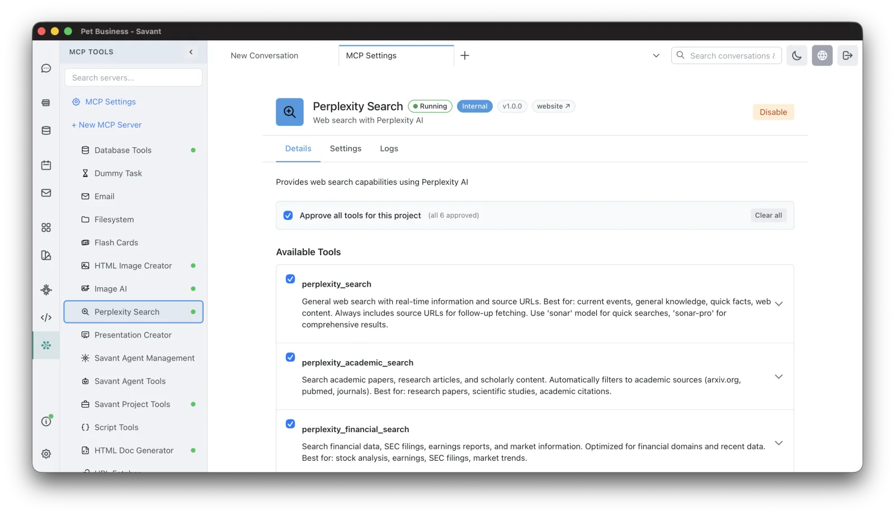The height and width of the screenshot is (515, 895).
Task: Disable the Perplexity Search server
Action: pos(773,112)
